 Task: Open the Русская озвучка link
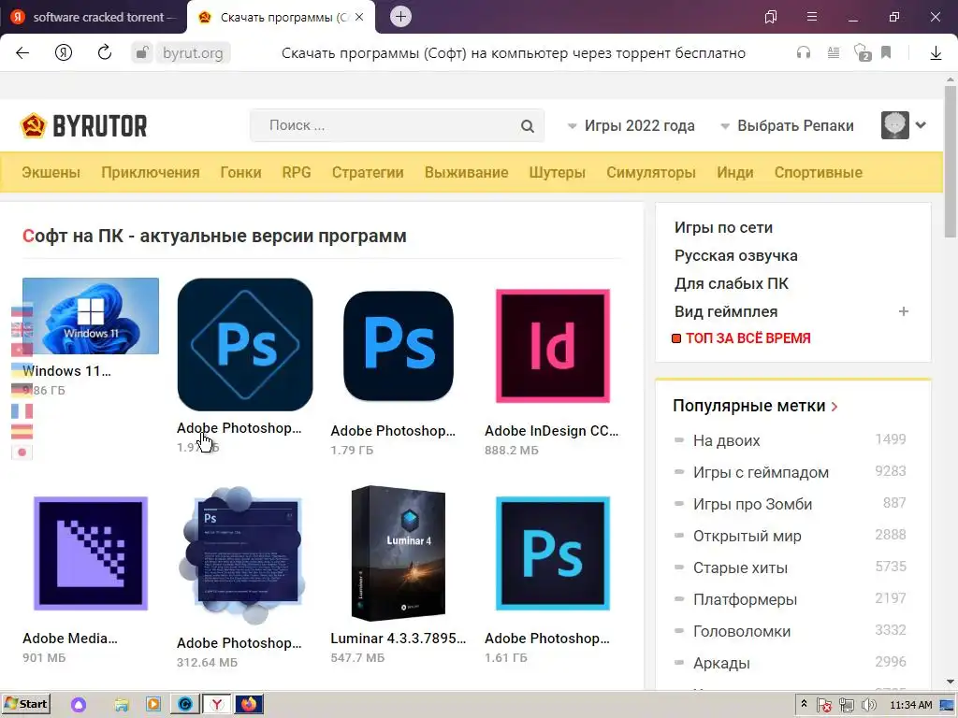735,255
